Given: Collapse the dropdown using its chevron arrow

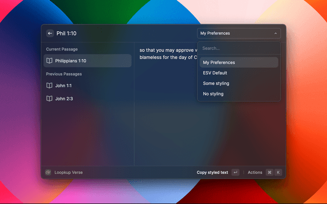Looking at the screenshot, I should pyautogui.click(x=275, y=34).
